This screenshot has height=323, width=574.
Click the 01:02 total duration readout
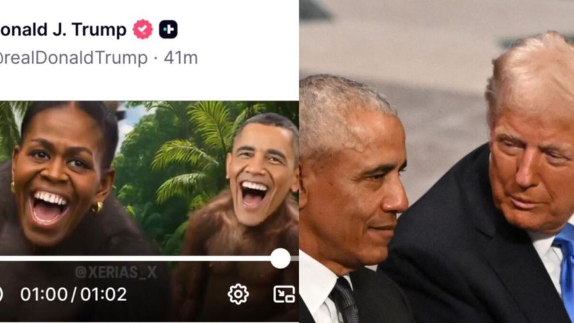click(x=103, y=294)
